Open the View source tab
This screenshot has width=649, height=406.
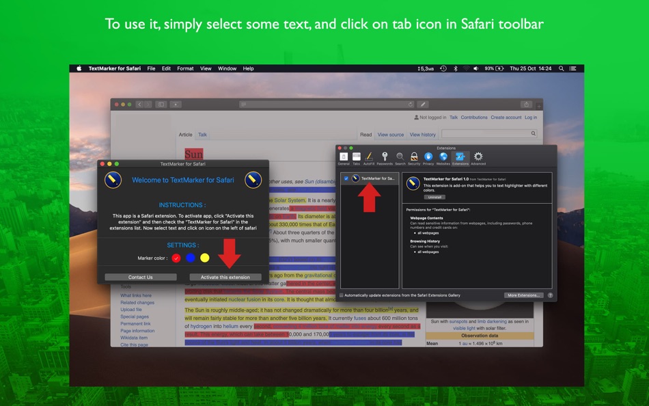(x=390, y=135)
